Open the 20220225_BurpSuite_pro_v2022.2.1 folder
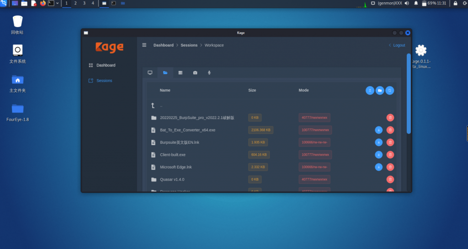The image size is (468, 249). [197, 118]
